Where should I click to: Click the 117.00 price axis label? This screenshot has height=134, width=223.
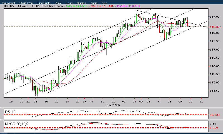pos(215,50)
